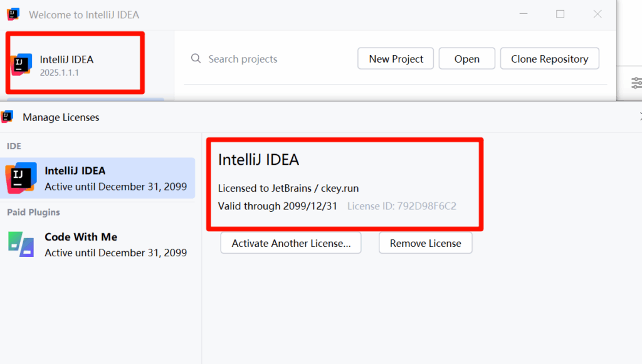Viewport: 642px width, 364px height.
Task: Click the magnifier icon beside Search projects
Action: (196, 59)
